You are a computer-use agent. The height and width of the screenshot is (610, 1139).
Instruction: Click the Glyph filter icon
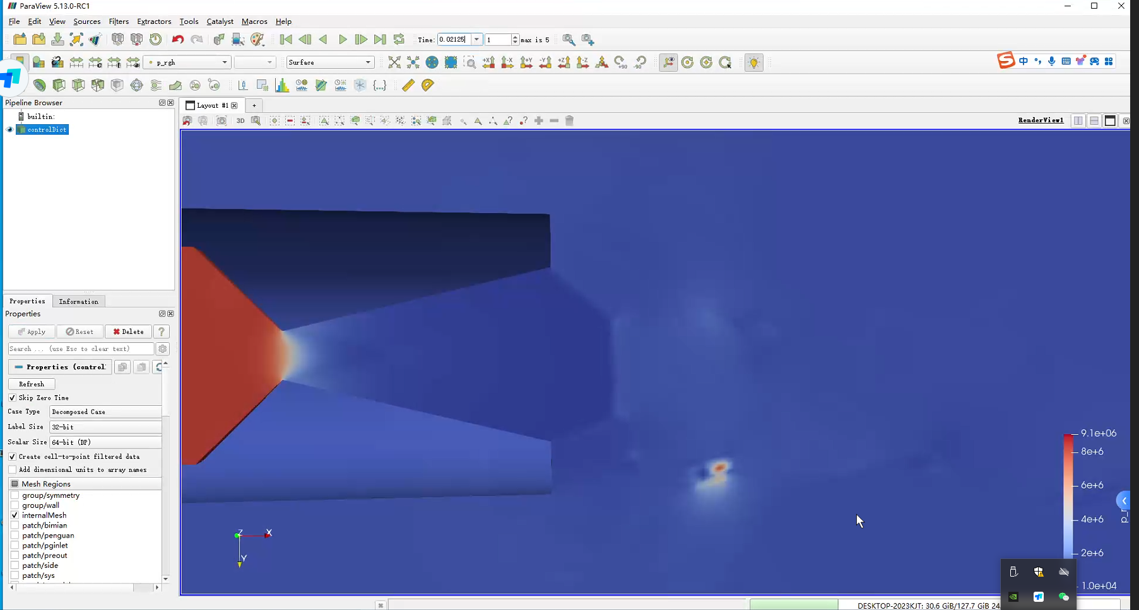(x=137, y=85)
